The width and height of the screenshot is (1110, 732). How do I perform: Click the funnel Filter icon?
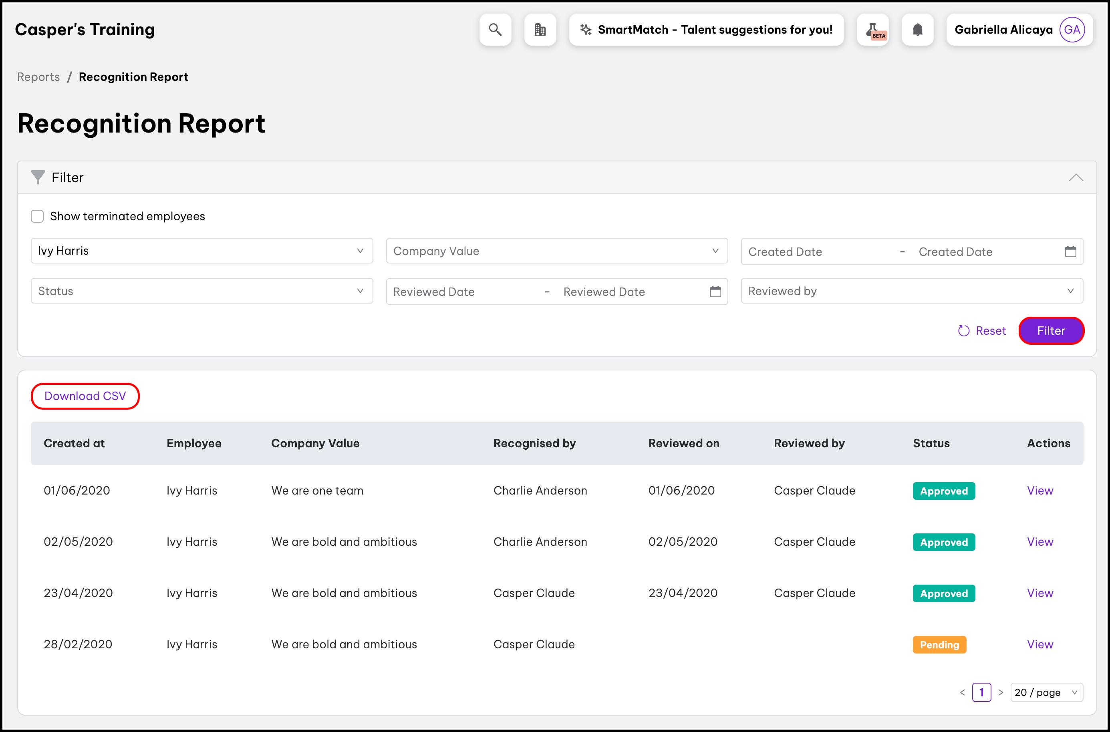click(38, 177)
